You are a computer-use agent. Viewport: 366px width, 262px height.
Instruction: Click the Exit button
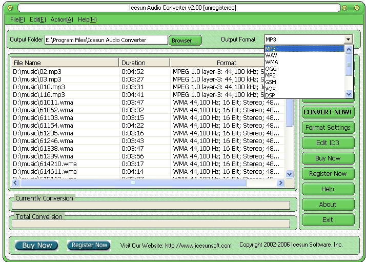tap(328, 220)
